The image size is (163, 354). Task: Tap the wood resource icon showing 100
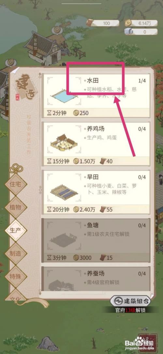(x=90, y=23)
